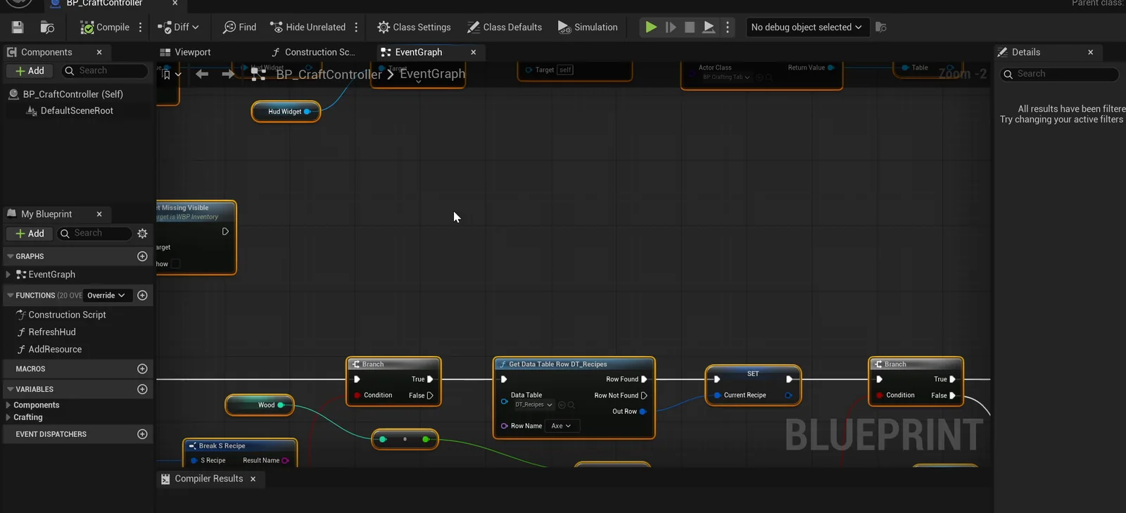This screenshot has width=1126, height=513.
Task: Compile the blueprint
Action: (x=105, y=27)
